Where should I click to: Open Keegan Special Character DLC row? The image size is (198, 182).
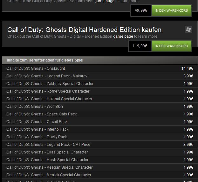pos(100,167)
